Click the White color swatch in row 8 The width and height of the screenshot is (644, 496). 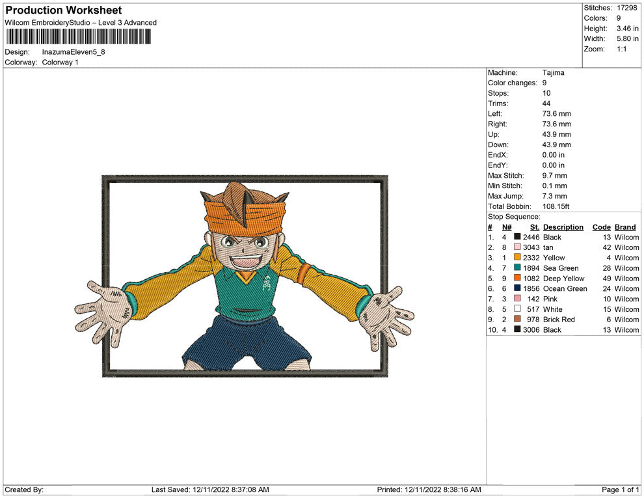click(517, 309)
